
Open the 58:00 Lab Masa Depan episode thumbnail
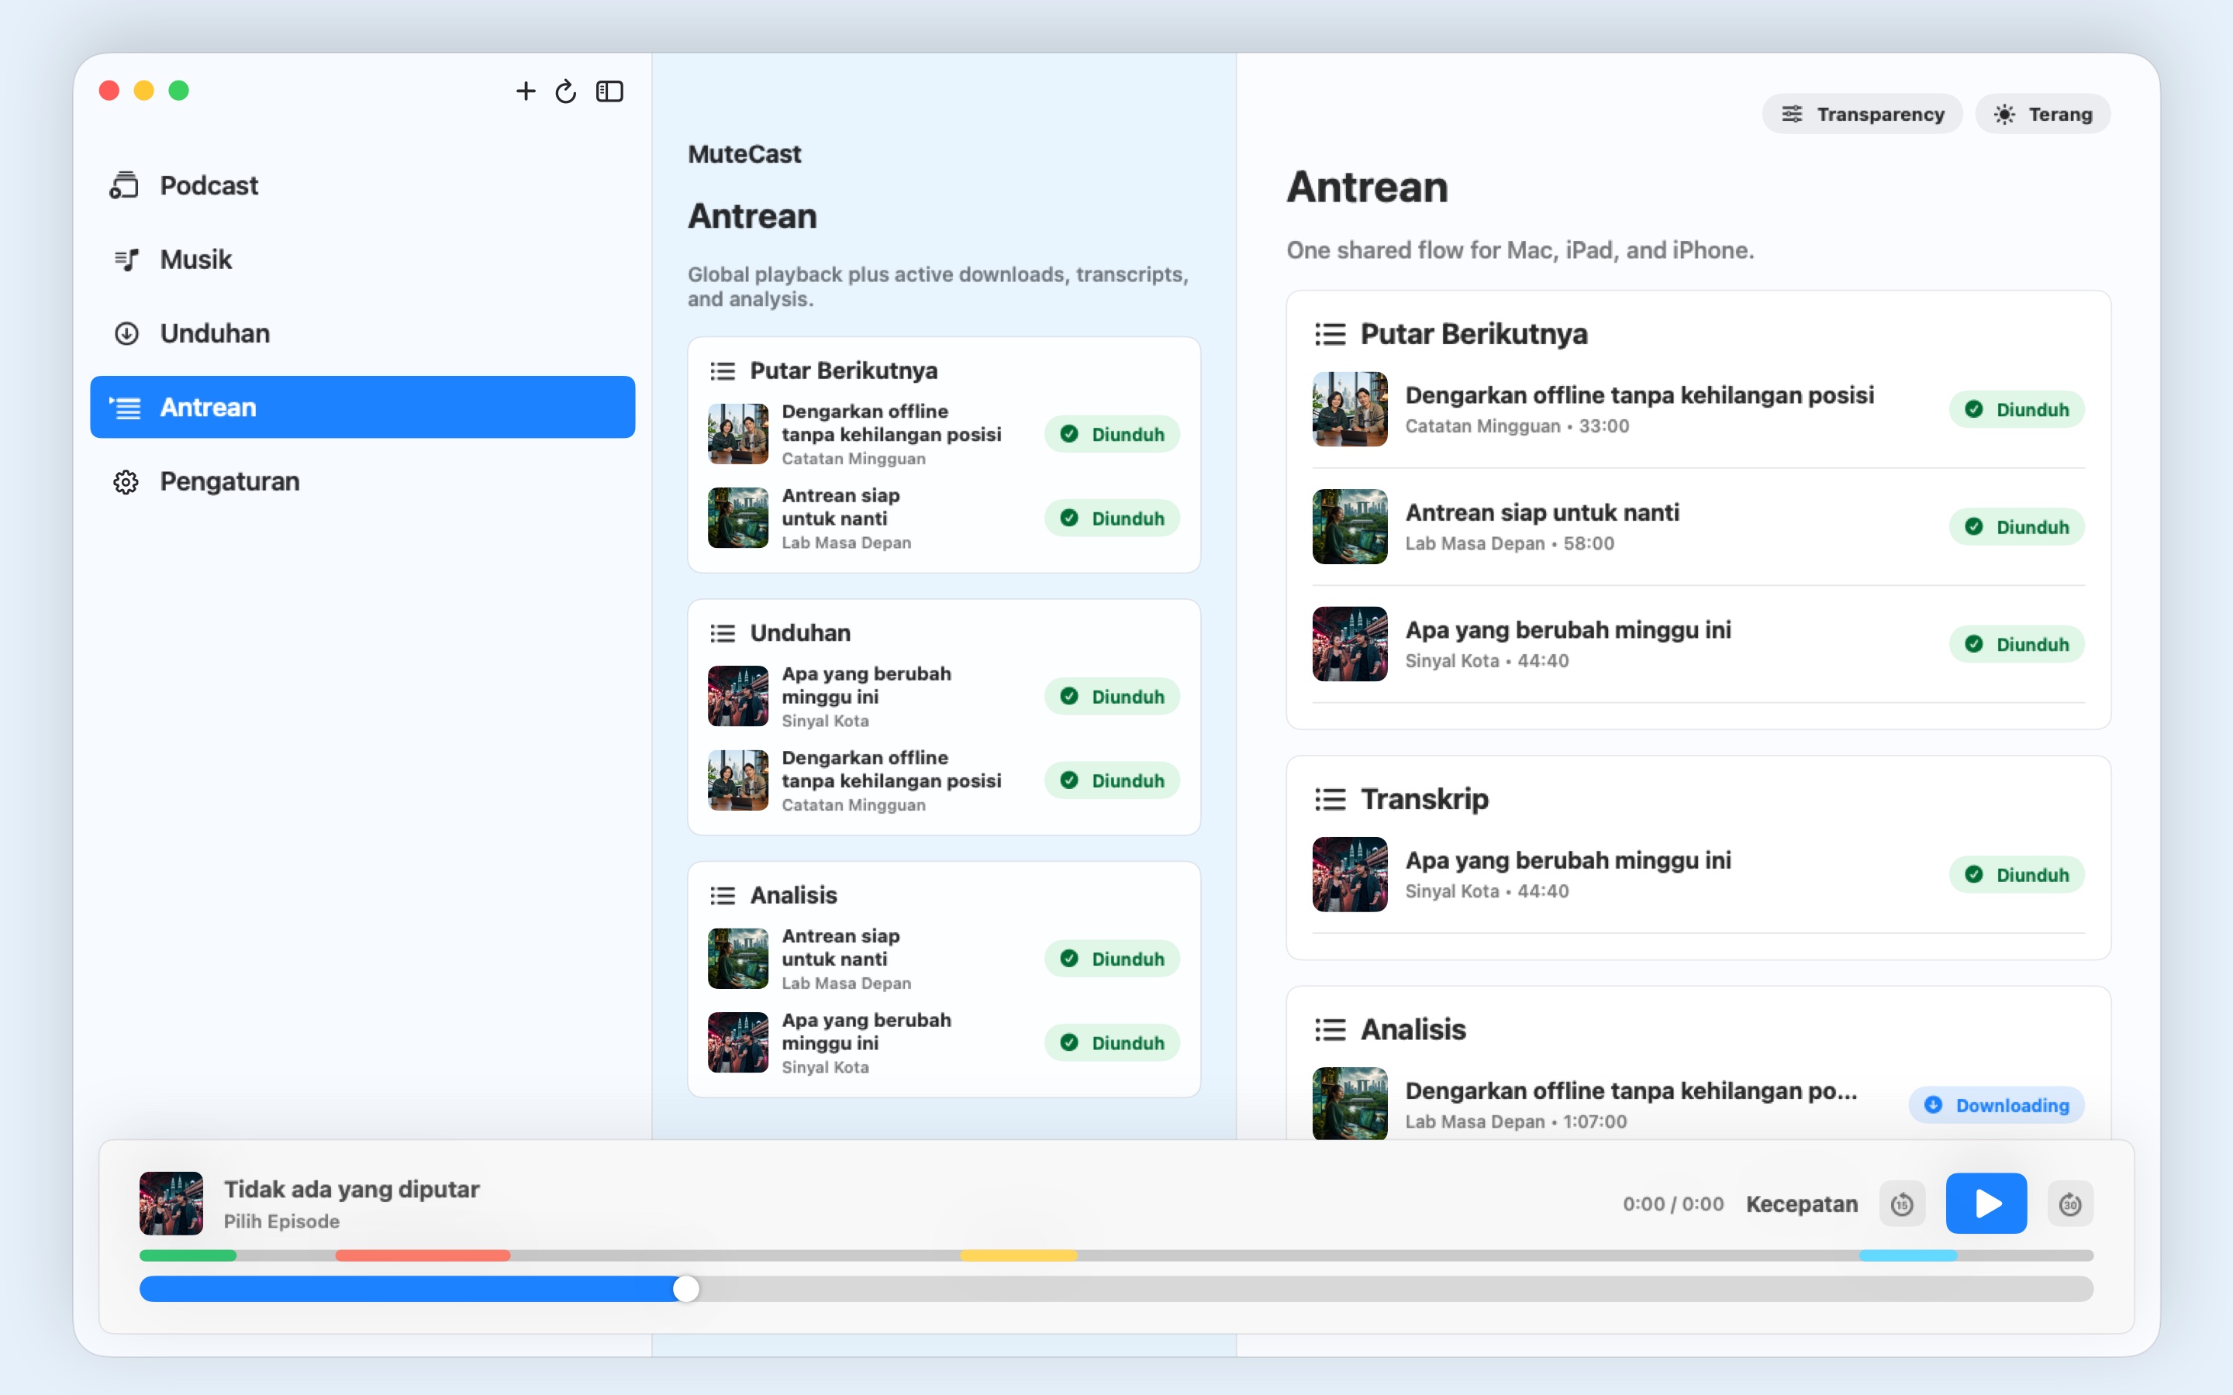[x=1350, y=526]
